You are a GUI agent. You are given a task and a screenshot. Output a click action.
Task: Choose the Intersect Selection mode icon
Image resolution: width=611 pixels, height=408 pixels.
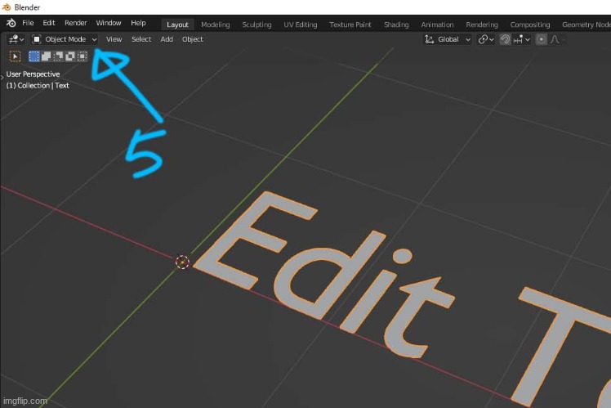coord(83,56)
